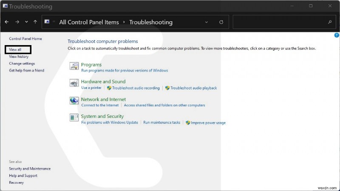Click the System and Security icon
Screen dimensions: 340x191
(74, 118)
